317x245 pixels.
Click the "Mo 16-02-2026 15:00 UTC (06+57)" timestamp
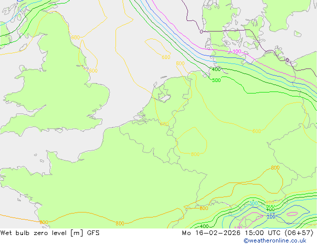click(248, 233)
